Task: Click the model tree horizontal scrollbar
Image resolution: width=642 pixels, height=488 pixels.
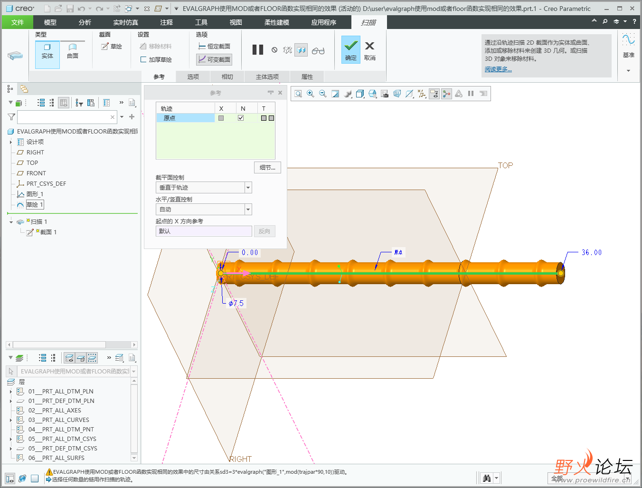Action: point(59,345)
